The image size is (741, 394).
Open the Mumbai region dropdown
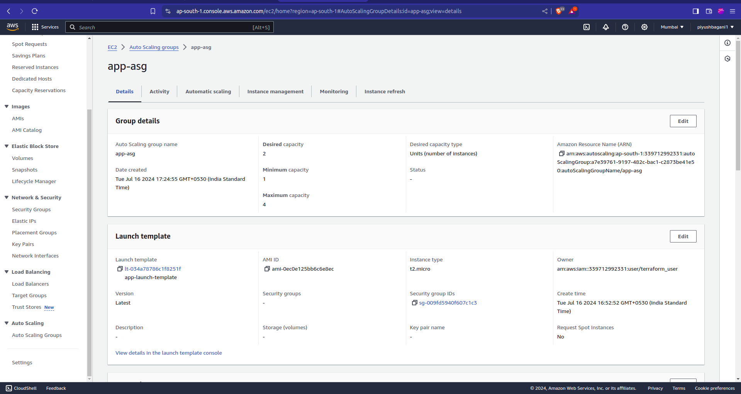pyautogui.click(x=672, y=27)
